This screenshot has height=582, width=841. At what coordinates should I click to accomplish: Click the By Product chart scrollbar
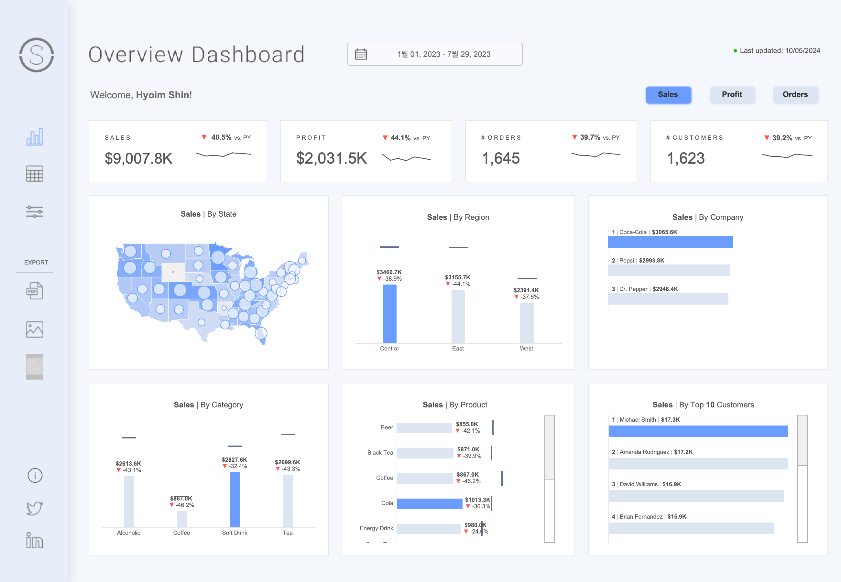tap(549, 447)
